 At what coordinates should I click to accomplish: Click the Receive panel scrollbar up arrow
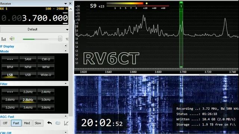pyautogui.click(x=71, y=9)
